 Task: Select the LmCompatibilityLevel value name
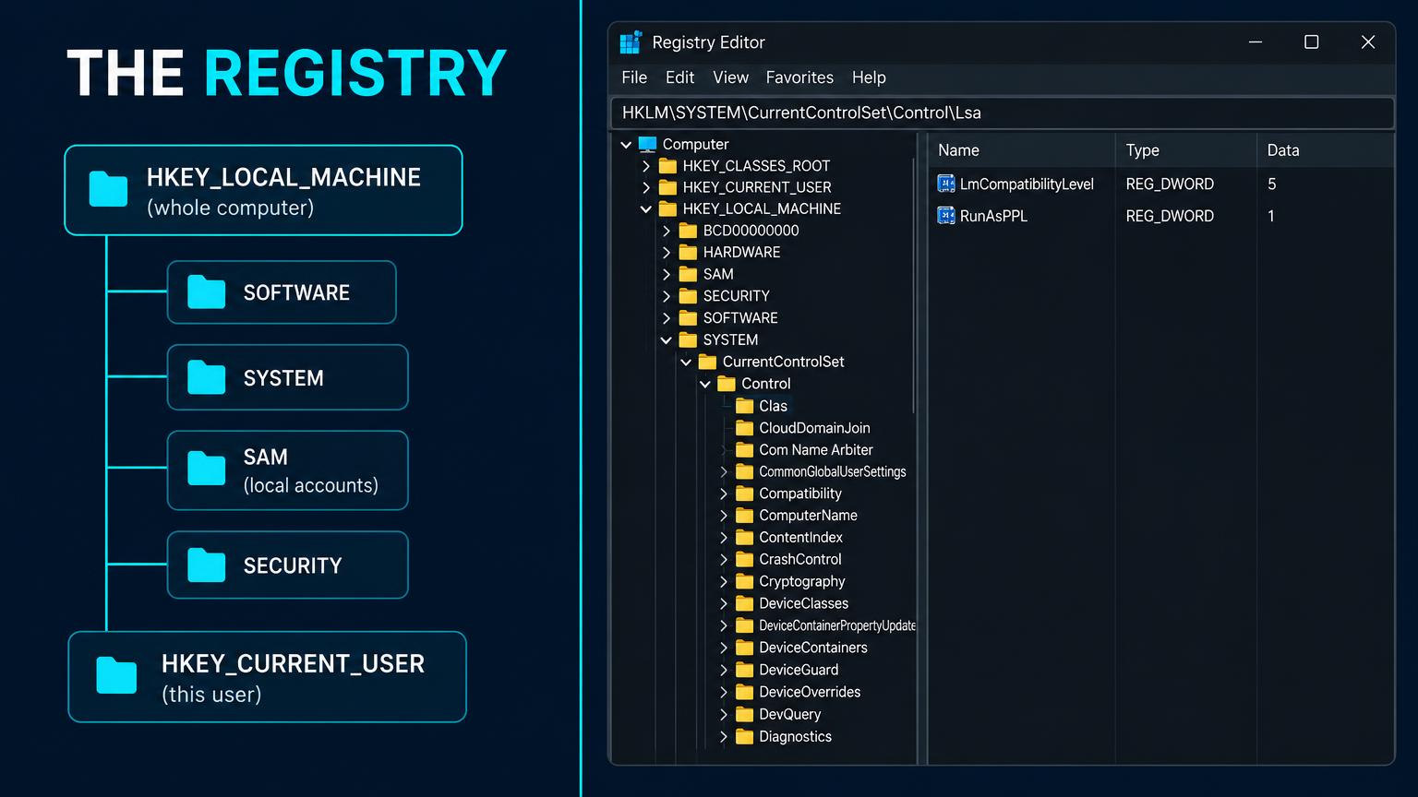(1027, 184)
